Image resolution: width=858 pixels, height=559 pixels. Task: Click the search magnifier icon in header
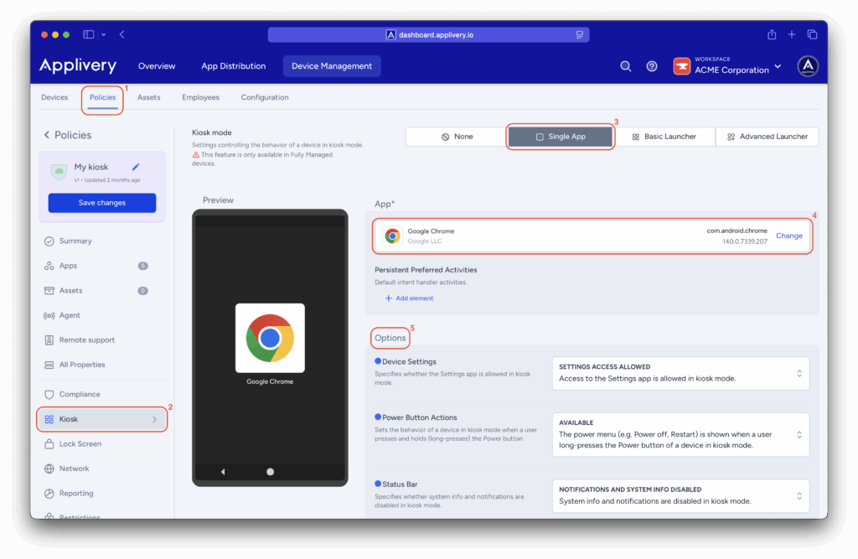[x=625, y=66]
